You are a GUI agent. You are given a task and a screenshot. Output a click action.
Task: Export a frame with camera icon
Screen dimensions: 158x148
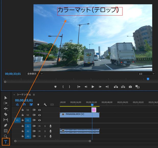point(130,87)
